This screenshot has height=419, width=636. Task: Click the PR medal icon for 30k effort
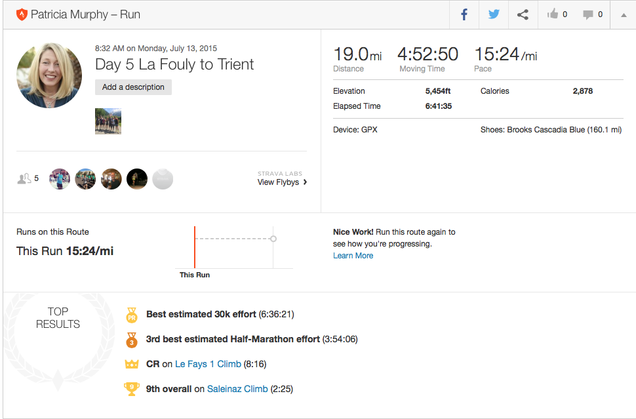pyautogui.click(x=132, y=315)
